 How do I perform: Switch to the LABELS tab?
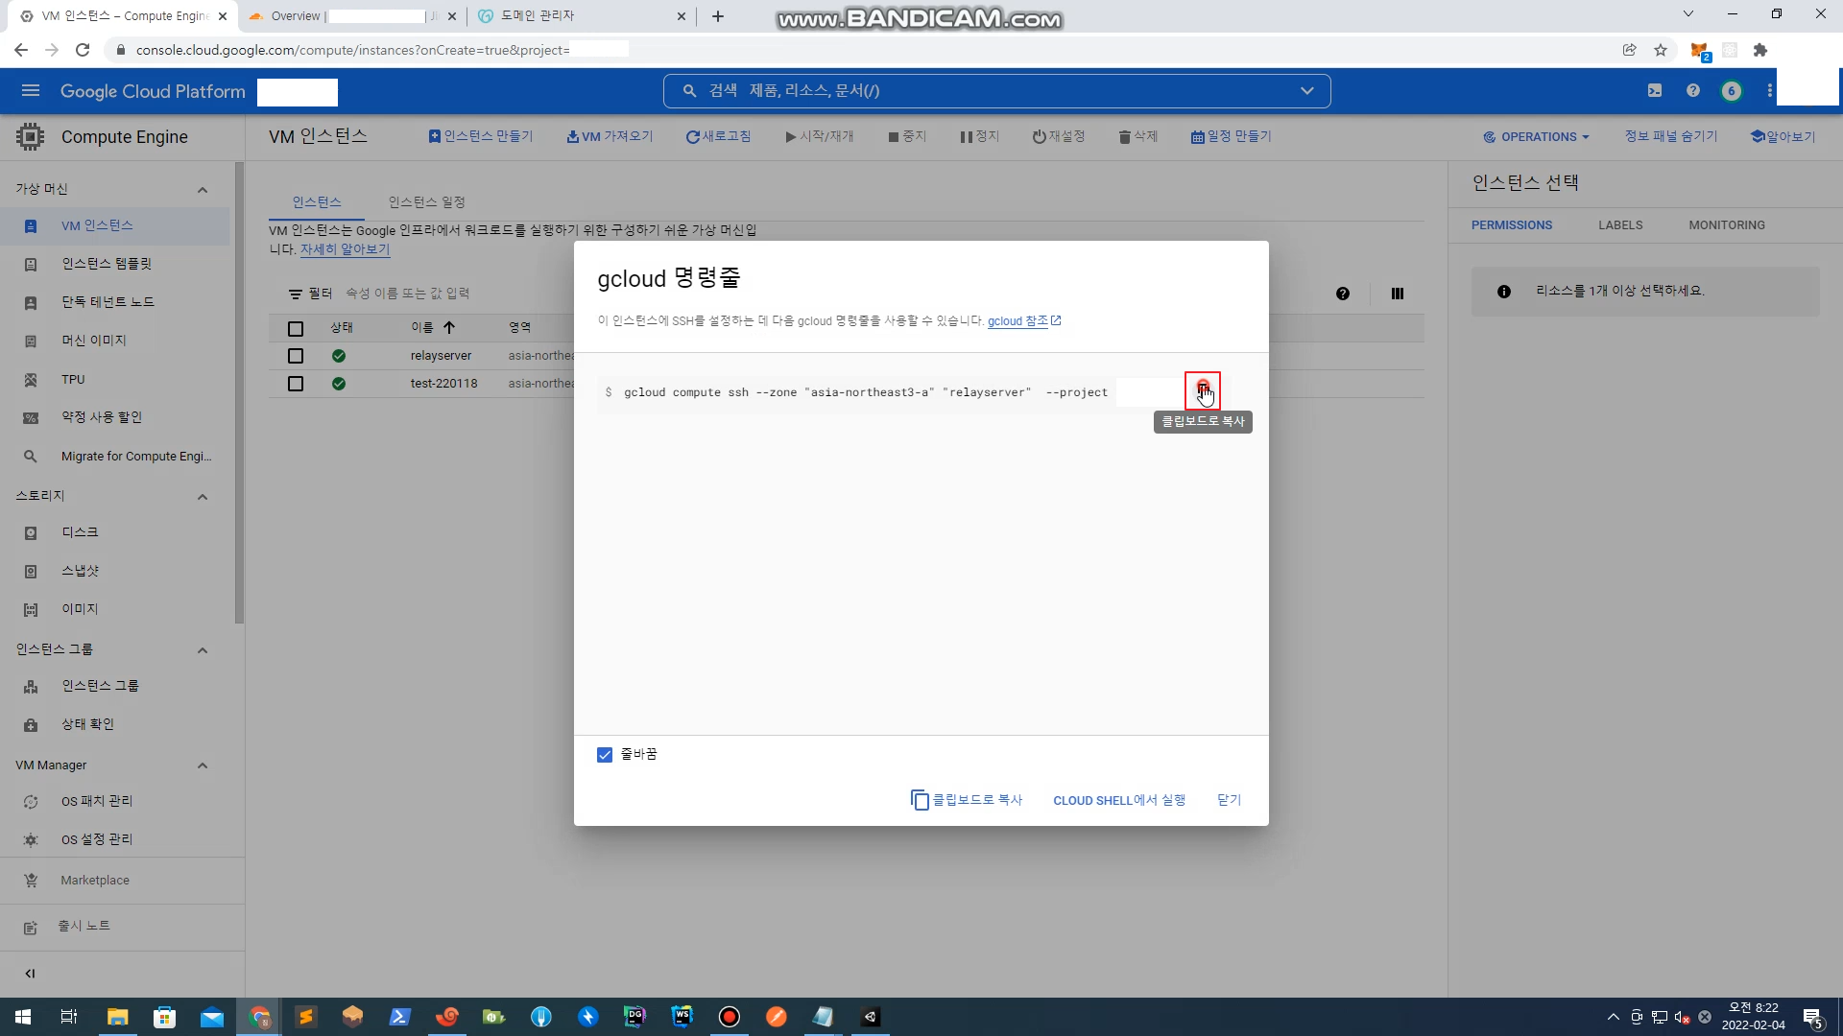coord(1620,224)
